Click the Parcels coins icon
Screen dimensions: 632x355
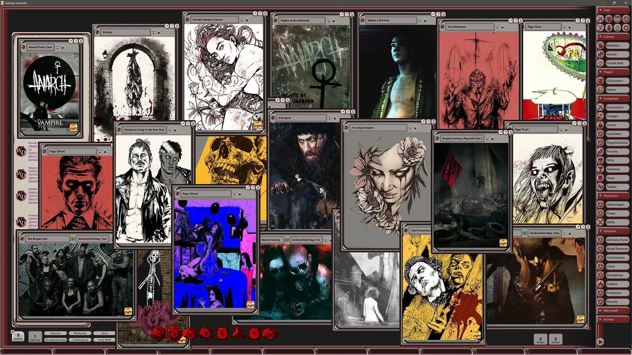point(600,152)
